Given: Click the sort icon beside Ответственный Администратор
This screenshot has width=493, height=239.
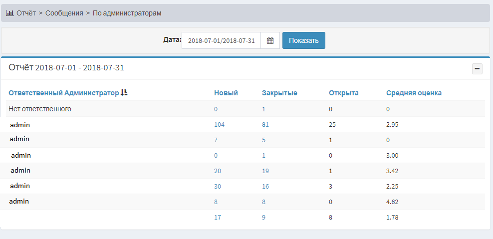Looking at the screenshot, I should (124, 92).
